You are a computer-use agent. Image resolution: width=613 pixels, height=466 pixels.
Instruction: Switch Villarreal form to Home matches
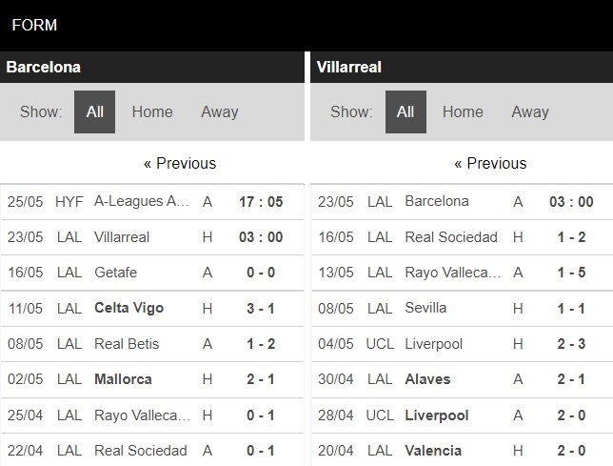tap(463, 111)
